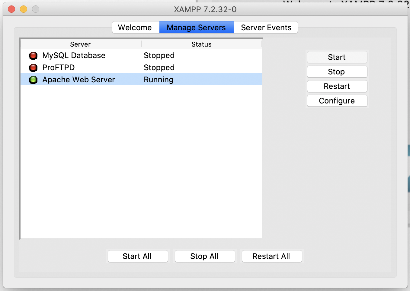This screenshot has height=291, width=410.
Task: Select the Manage Servers tab
Action: pyautogui.click(x=196, y=28)
